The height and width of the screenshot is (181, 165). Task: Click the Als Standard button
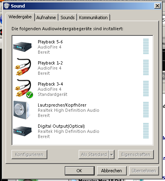point(94,154)
